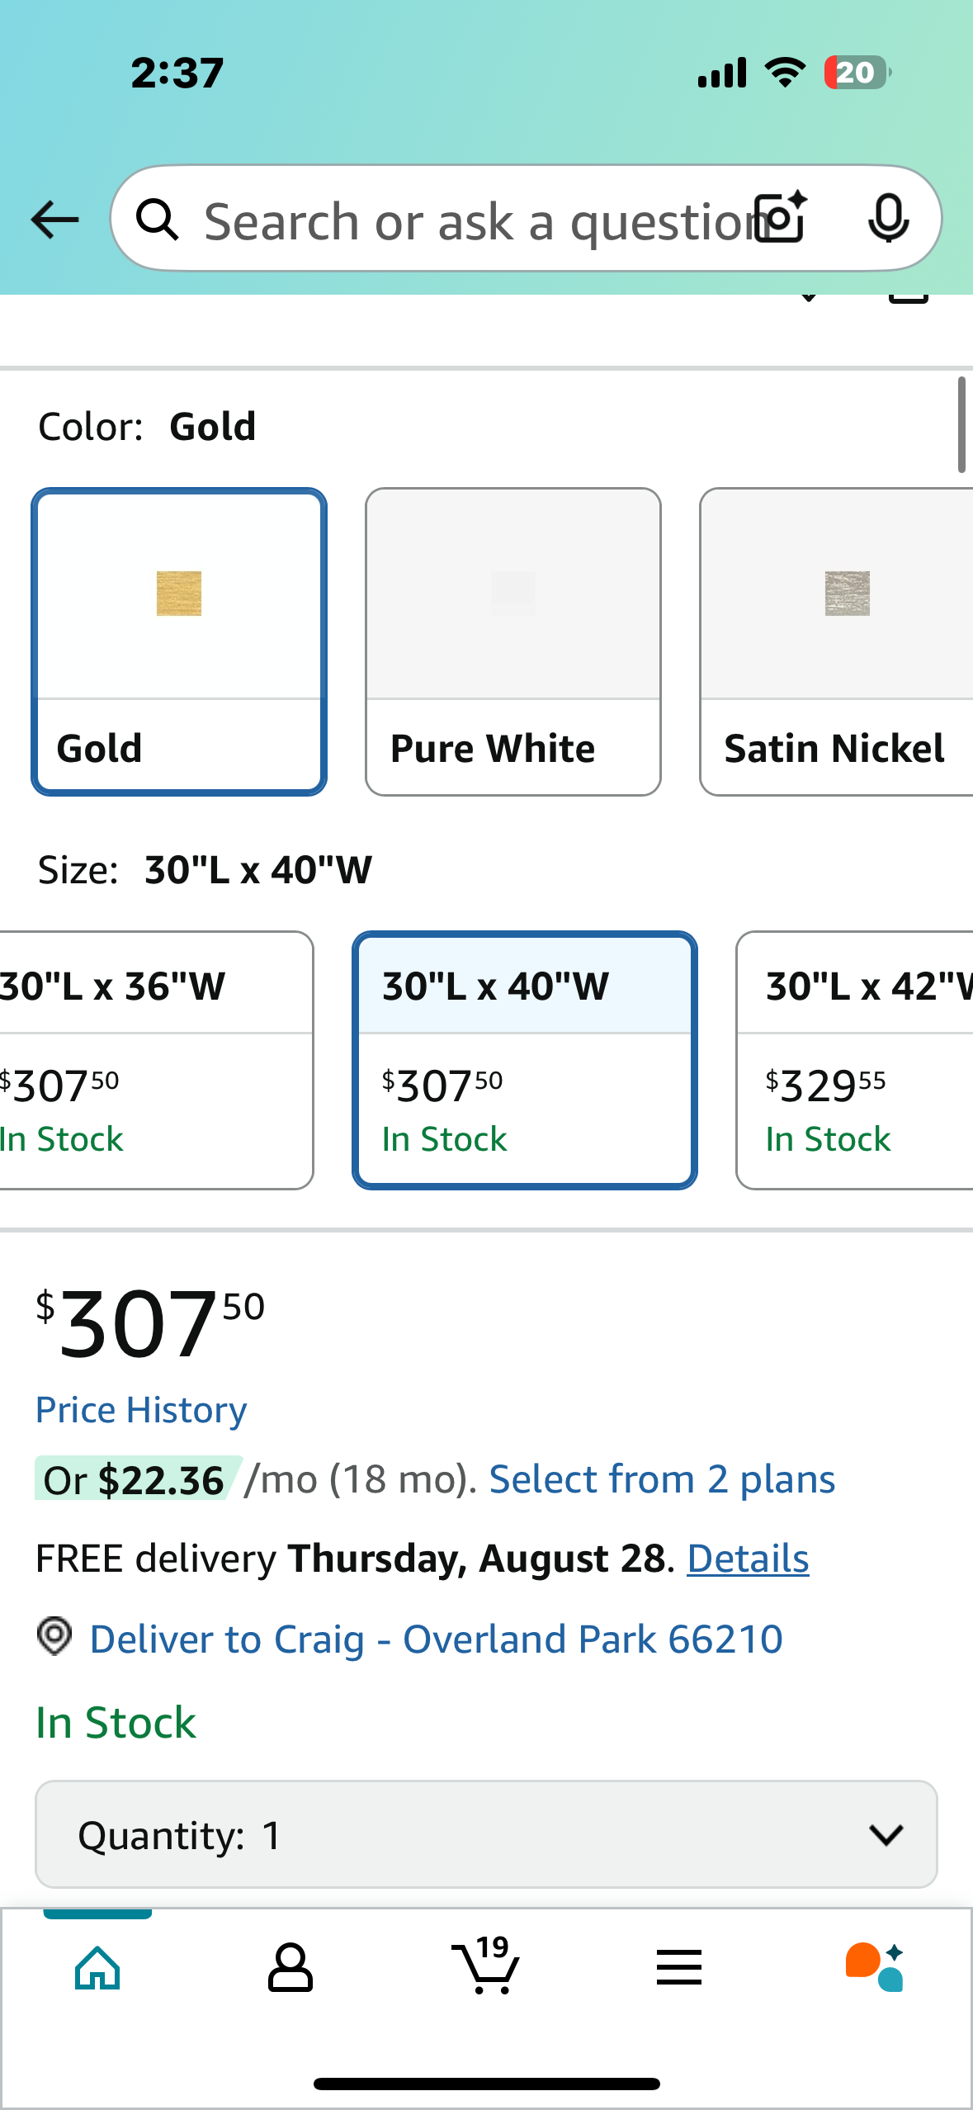Open Select from 2 plans link
Screen dimensions: 973x2110
tap(662, 1479)
